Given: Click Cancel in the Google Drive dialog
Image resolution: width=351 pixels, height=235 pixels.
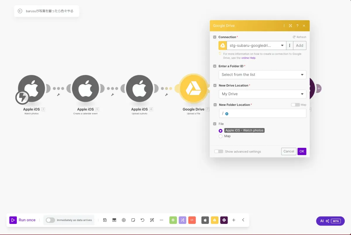Looking at the screenshot, I should (x=289, y=151).
